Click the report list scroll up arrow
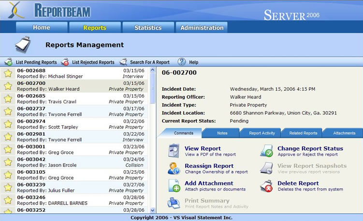The width and height of the screenshot is (363, 221). point(152,69)
